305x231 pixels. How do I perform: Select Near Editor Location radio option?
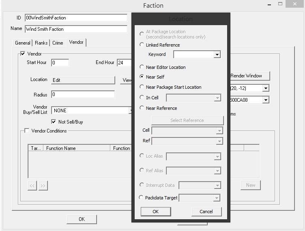point(142,67)
